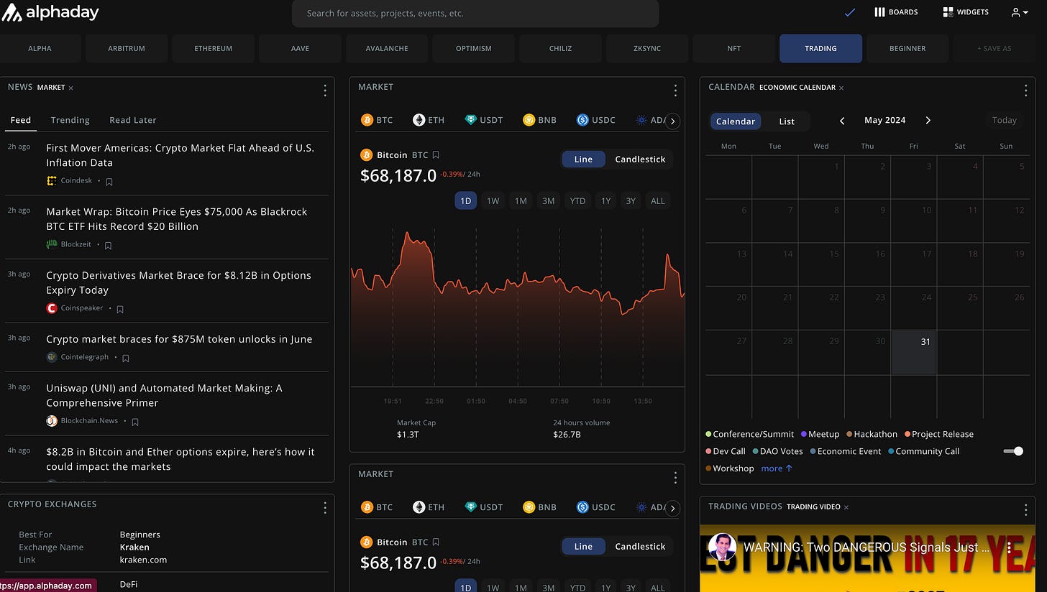The image size is (1047, 592).
Task: Open the Calendar widget options menu
Action: 1025,90
